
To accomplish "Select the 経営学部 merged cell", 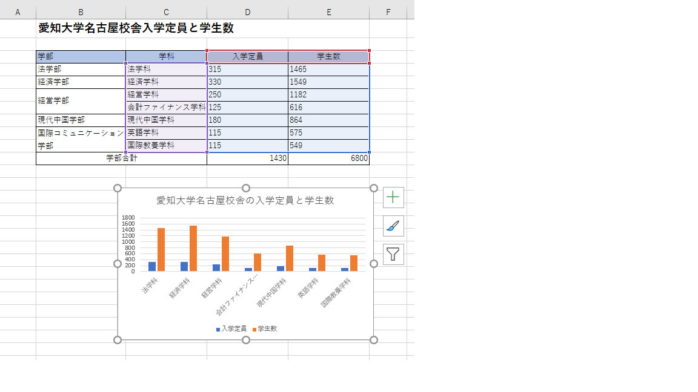I will tap(81, 101).
